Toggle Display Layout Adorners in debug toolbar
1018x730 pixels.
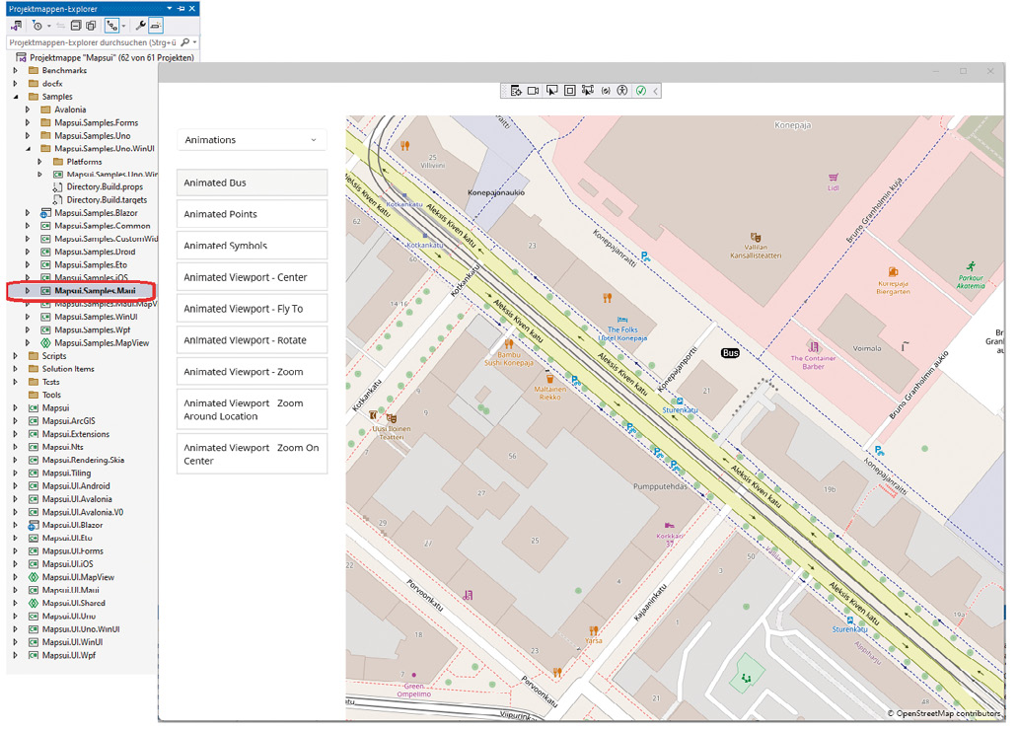[569, 91]
